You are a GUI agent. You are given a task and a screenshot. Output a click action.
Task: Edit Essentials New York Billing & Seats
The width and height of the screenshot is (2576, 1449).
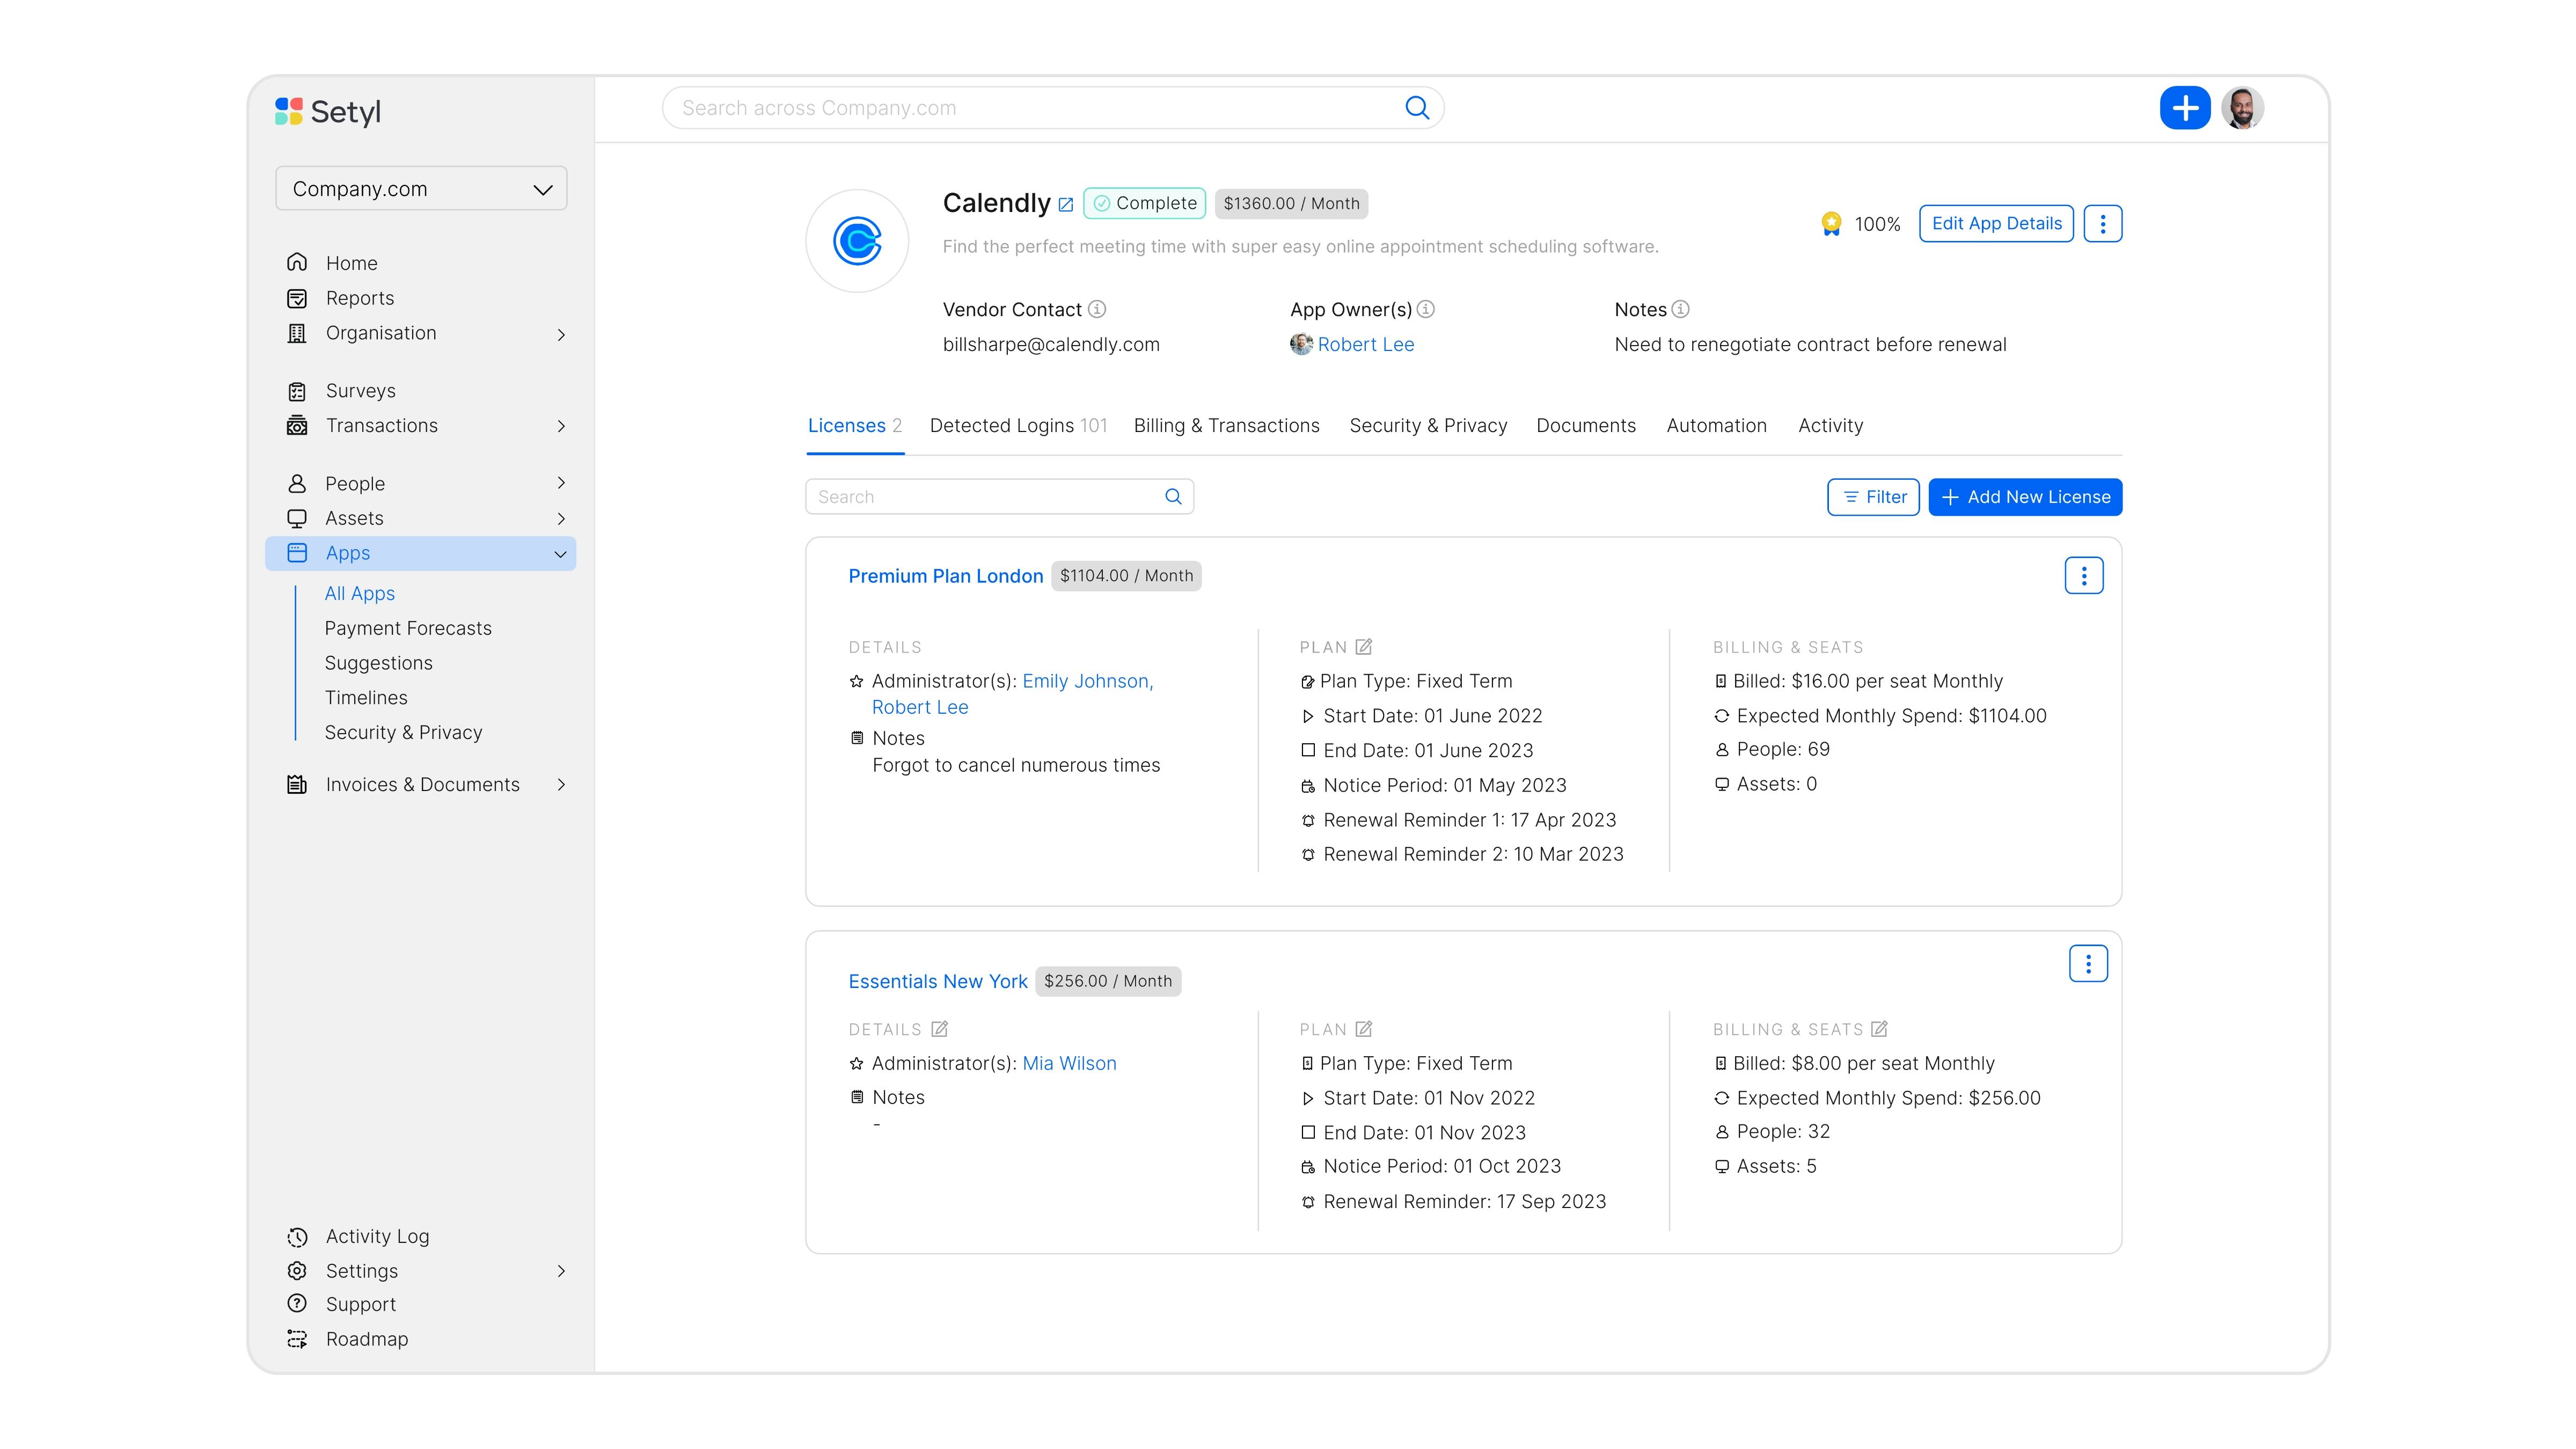tap(1879, 1029)
